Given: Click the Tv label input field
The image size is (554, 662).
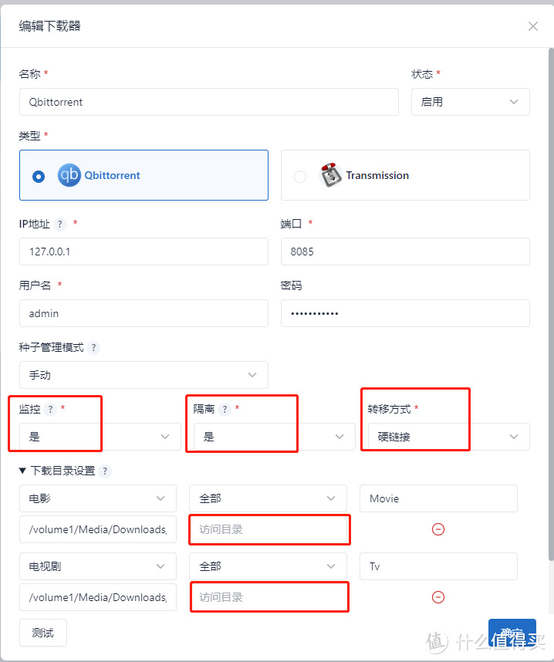Looking at the screenshot, I should click(438, 566).
